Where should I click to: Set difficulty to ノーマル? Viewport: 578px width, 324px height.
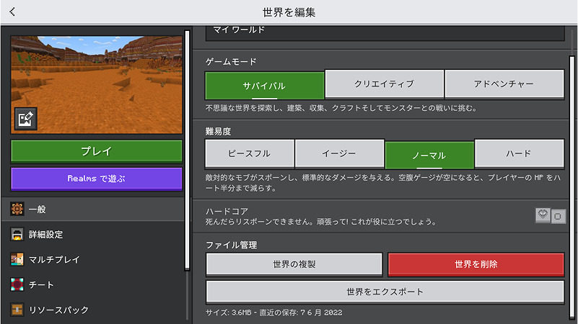pos(429,156)
